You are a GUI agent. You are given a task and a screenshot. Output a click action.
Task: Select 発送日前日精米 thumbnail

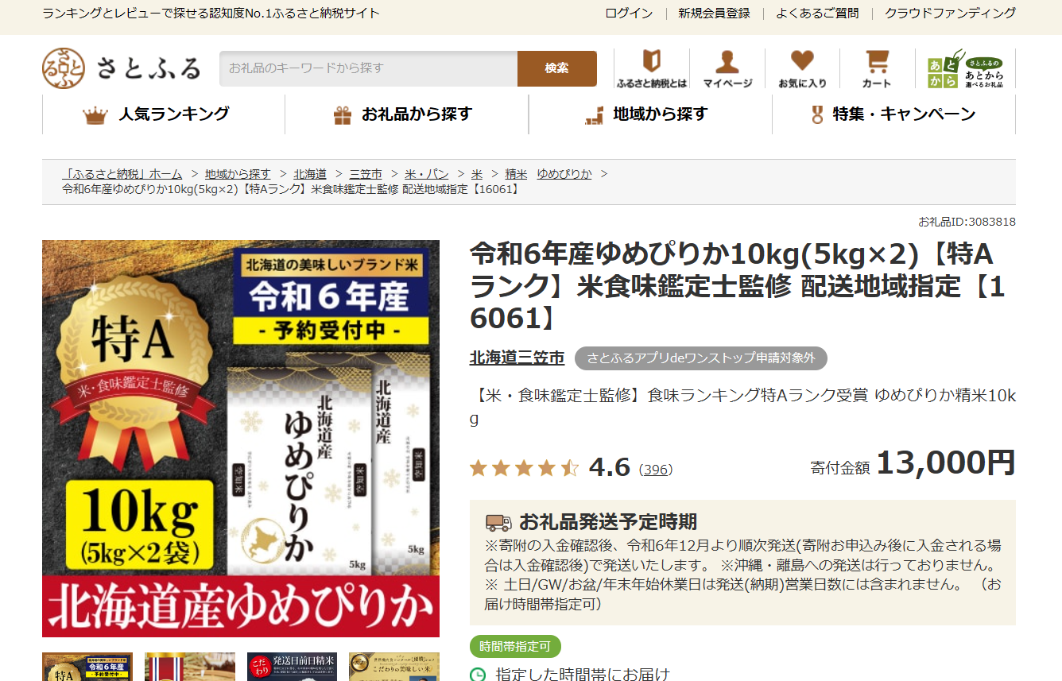click(x=292, y=667)
